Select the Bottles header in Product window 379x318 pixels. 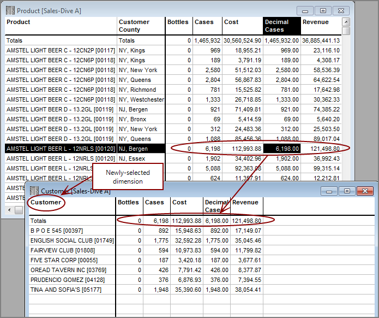pyautogui.click(x=179, y=26)
